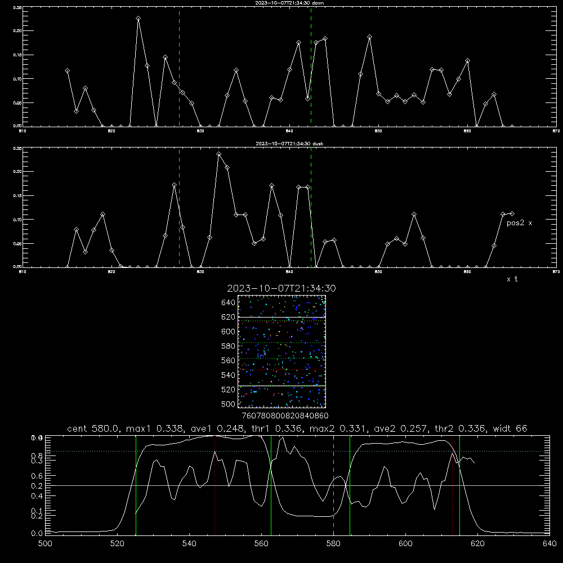Click the noisy color pixel image thumbnail
Image resolution: width=563 pixels, height=563 pixels.
click(281, 351)
